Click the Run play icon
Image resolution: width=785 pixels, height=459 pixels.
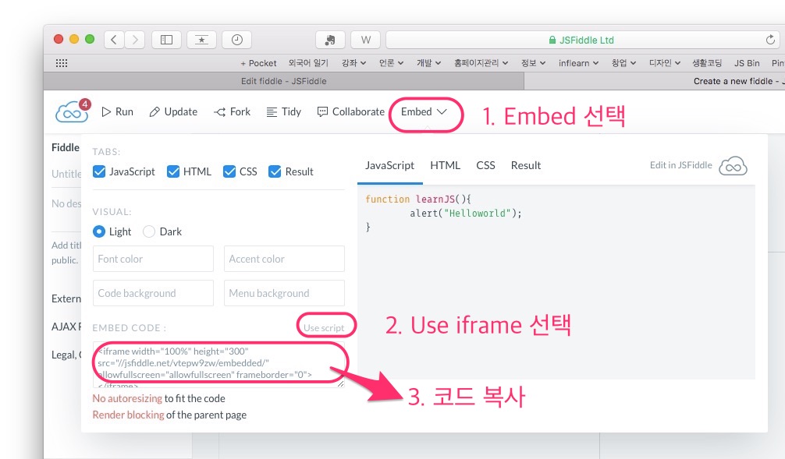coord(106,111)
